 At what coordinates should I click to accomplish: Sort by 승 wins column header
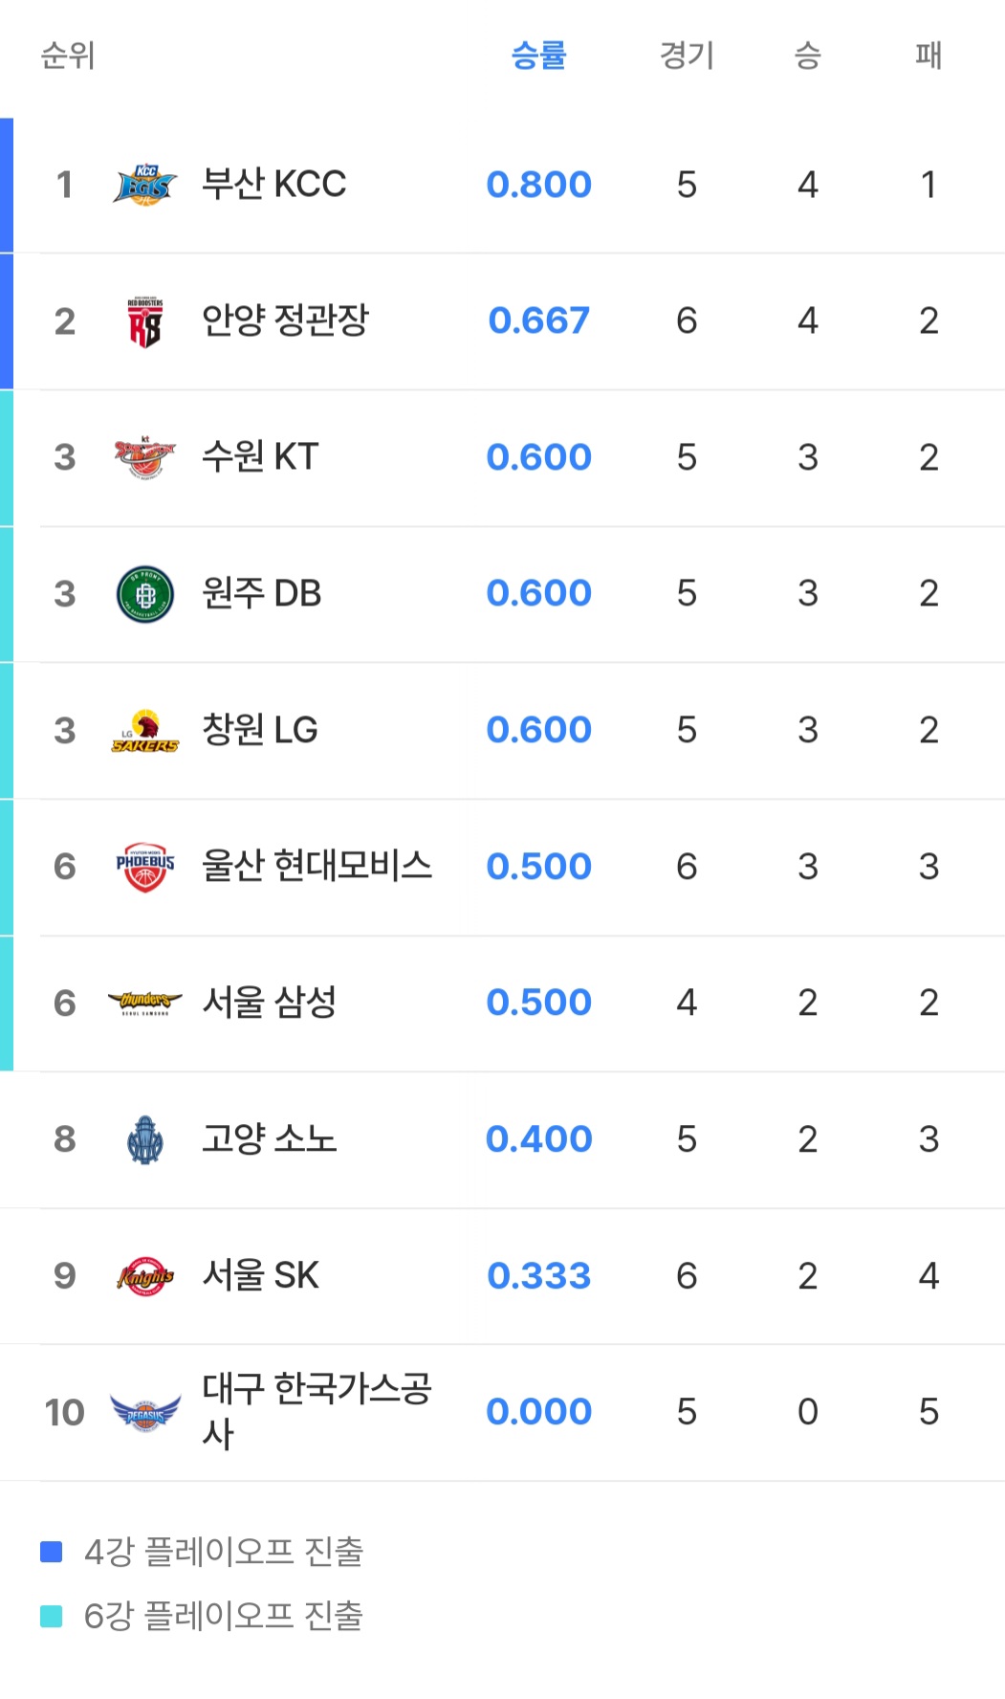tap(808, 55)
